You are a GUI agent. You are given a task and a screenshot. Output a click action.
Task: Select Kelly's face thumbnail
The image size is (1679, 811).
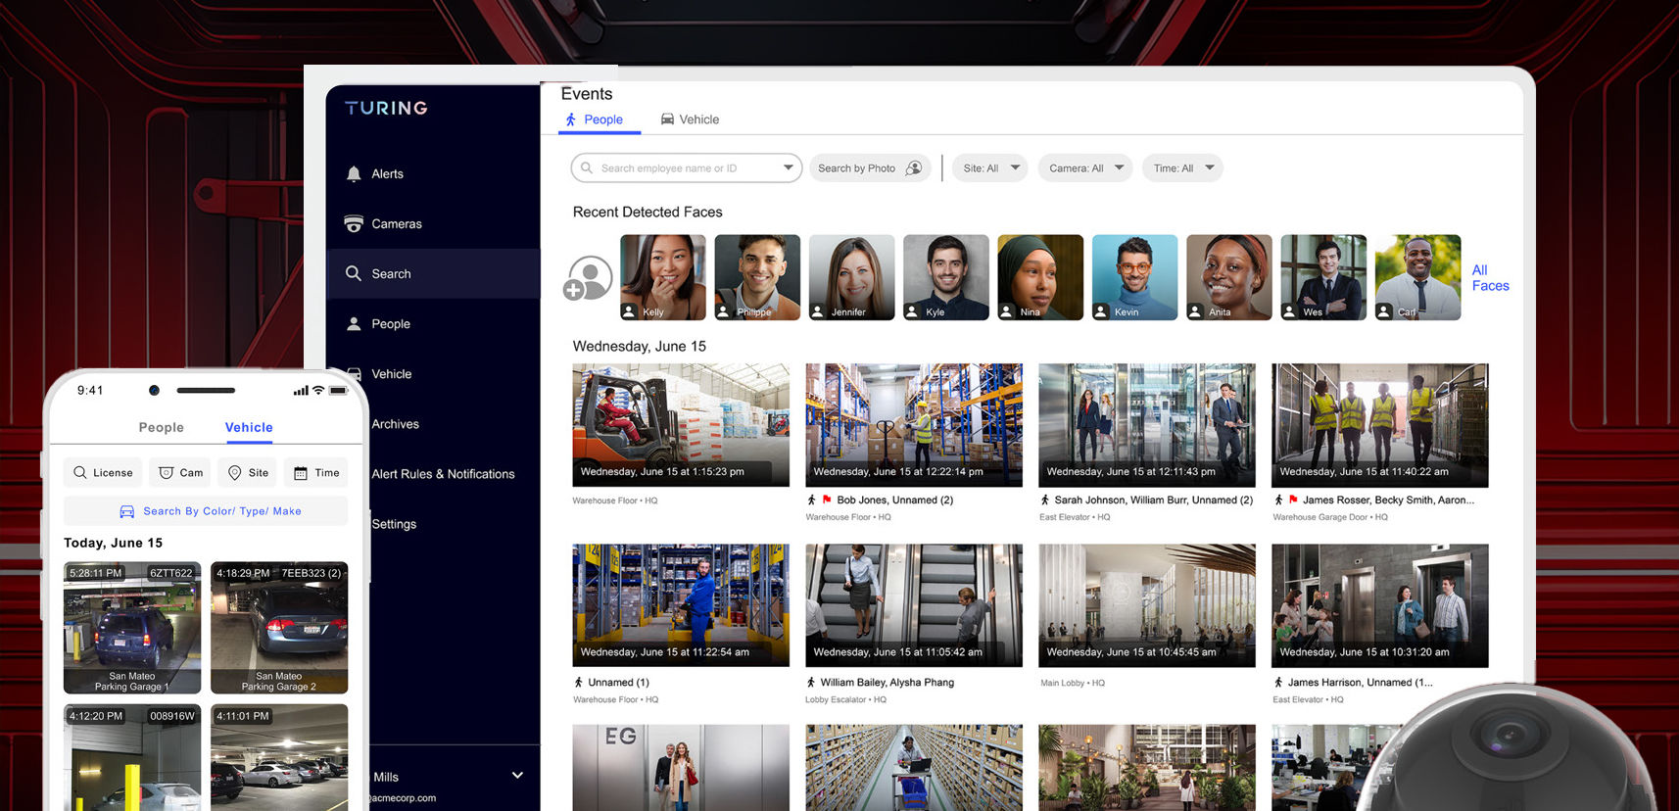click(663, 277)
